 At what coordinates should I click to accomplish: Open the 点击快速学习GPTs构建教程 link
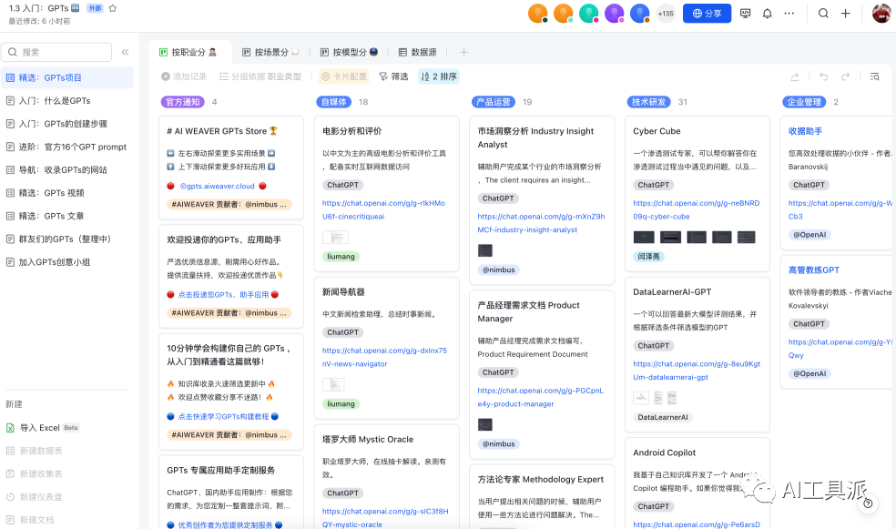223,416
